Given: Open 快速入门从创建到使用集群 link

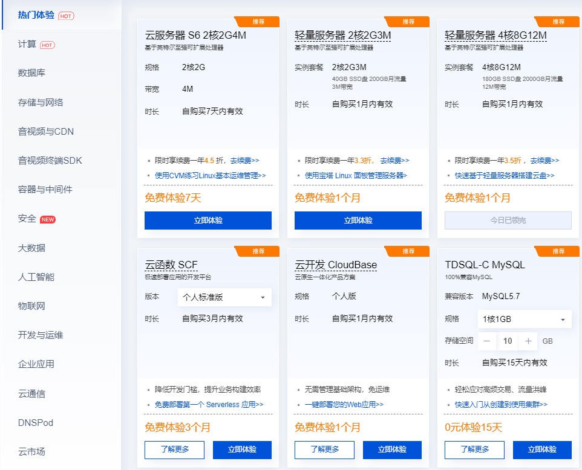Looking at the screenshot, I should (x=501, y=405).
